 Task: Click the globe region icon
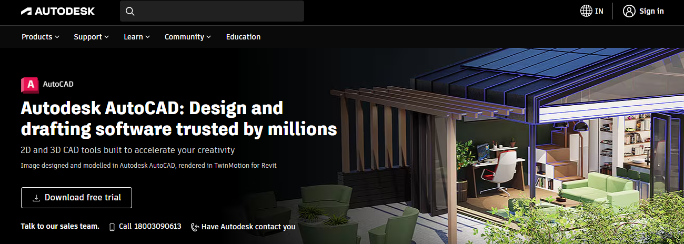(x=586, y=11)
